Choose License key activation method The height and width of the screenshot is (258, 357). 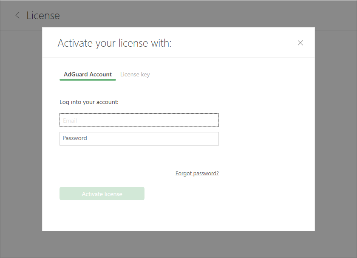(135, 75)
